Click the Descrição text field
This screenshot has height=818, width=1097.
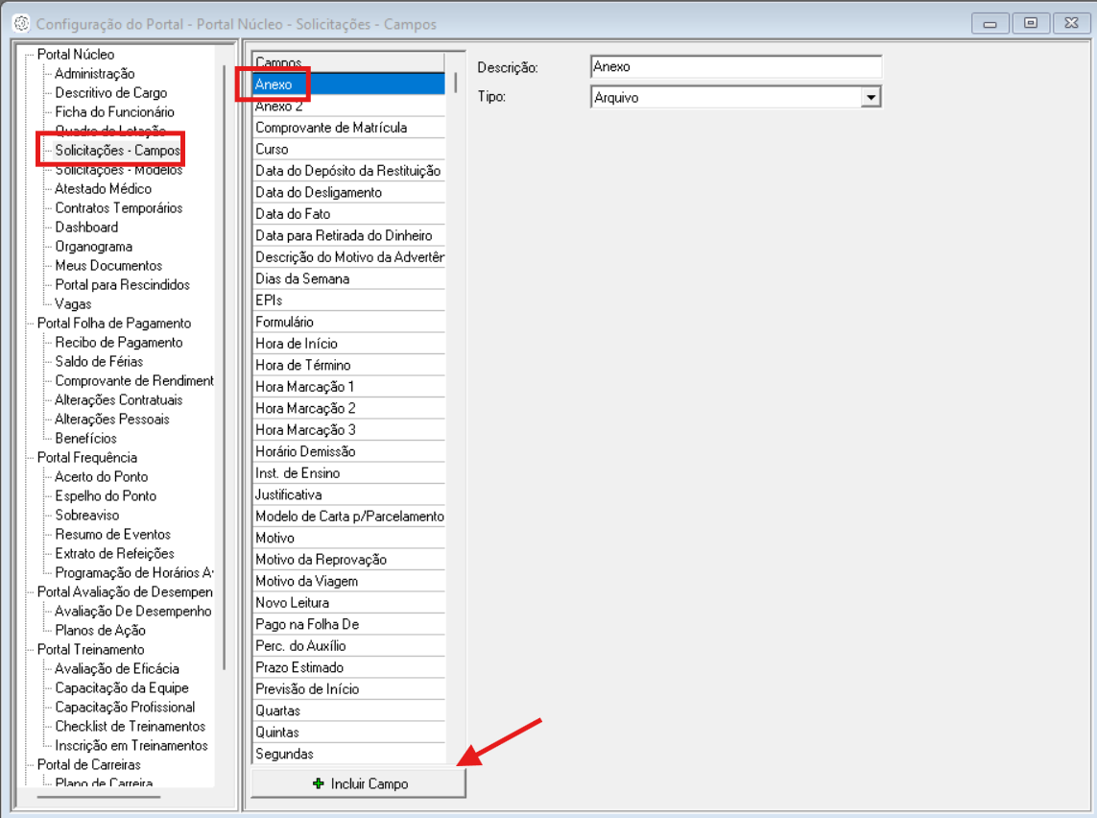click(735, 67)
